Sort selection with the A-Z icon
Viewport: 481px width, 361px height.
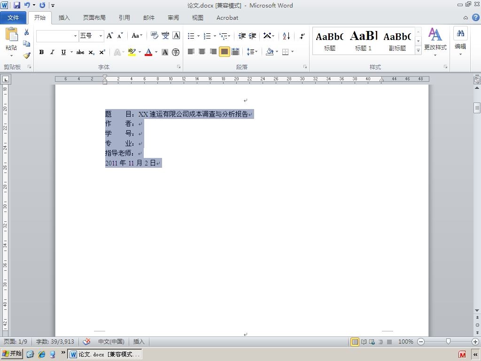[286, 36]
